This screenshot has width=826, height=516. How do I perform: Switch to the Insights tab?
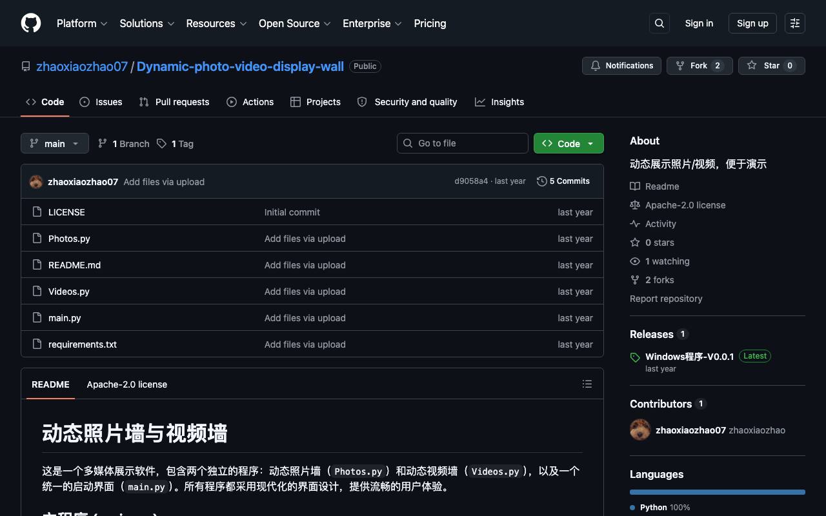[x=499, y=102]
